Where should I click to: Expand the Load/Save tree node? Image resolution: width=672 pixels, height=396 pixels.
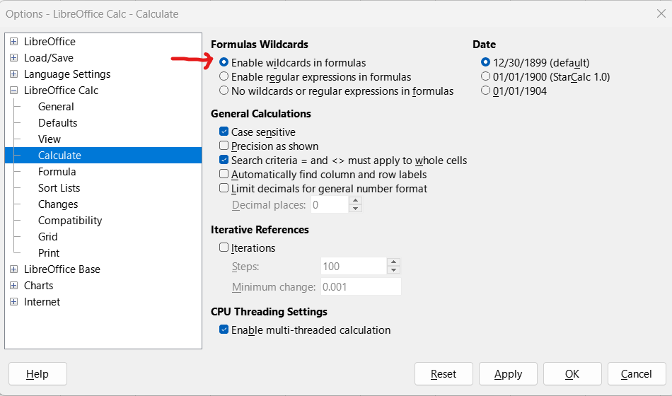13,58
